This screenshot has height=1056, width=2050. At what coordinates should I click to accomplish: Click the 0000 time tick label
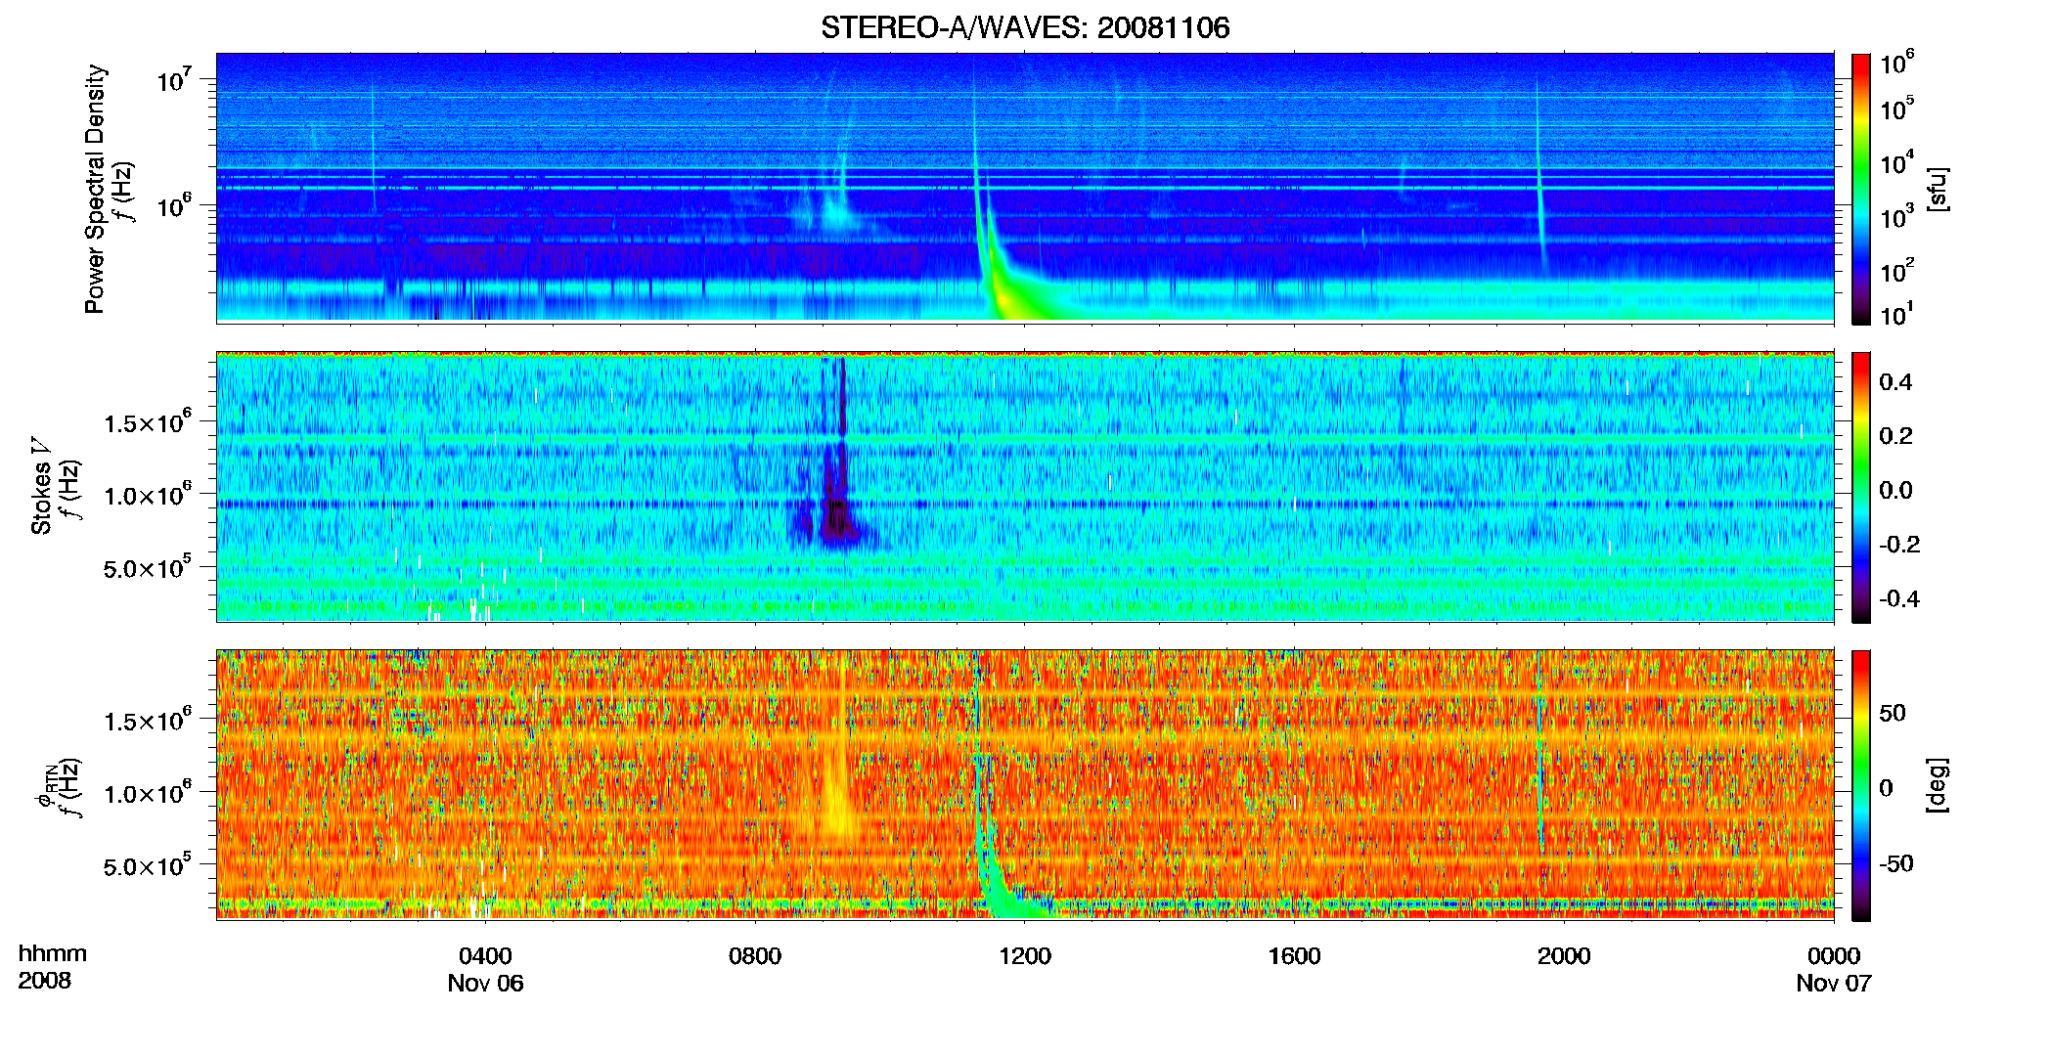[1834, 956]
